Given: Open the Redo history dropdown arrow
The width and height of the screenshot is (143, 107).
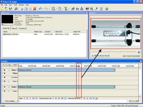Looking at the screenshot, I should (49, 9).
